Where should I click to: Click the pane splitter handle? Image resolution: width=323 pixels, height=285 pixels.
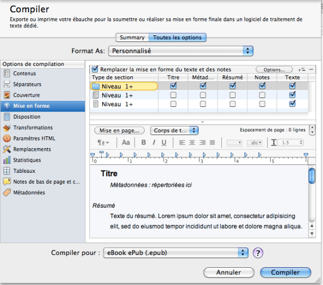tap(202, 122)
